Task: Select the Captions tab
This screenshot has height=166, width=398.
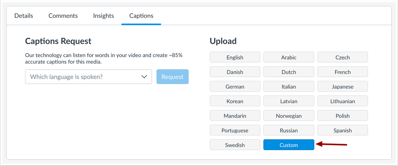Action: (x=141, y=16)
